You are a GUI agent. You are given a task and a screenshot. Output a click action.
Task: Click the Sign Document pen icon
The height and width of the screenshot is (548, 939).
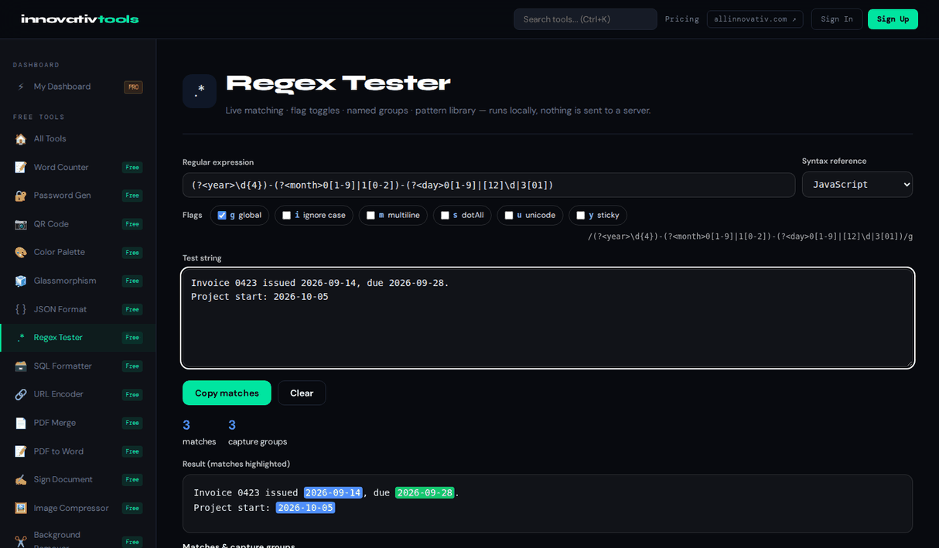(x=21, y=479)
